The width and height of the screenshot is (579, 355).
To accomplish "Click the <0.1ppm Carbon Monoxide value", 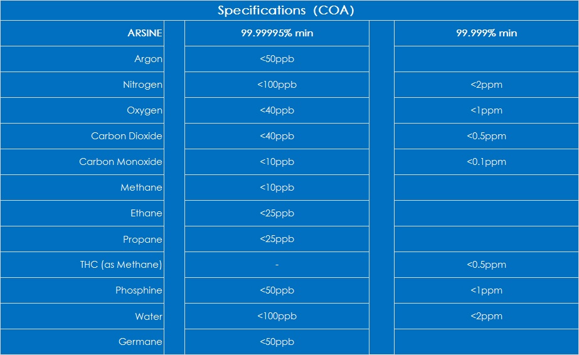I will pyautogui.click(x=486, y=162).
